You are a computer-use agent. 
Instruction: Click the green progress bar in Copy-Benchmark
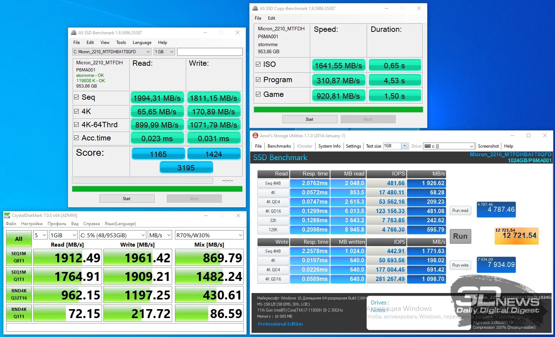pyautogui.click(x=339, y=109)
